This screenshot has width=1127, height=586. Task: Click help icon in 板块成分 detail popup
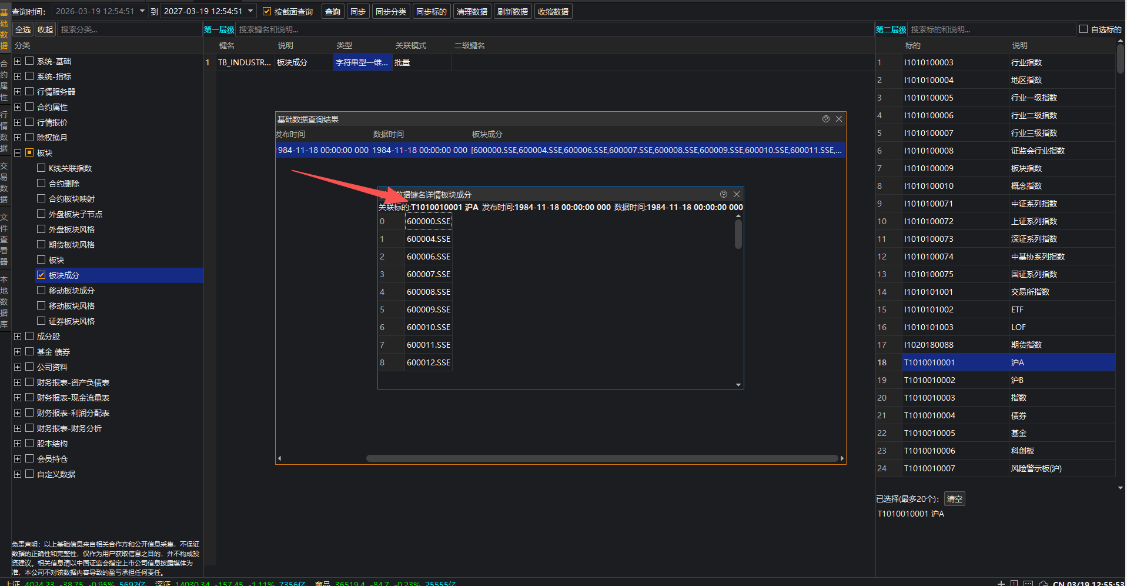pyautogui.click(x=723, y=194)
